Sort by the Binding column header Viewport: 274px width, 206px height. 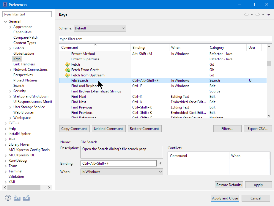coord(150,48)
